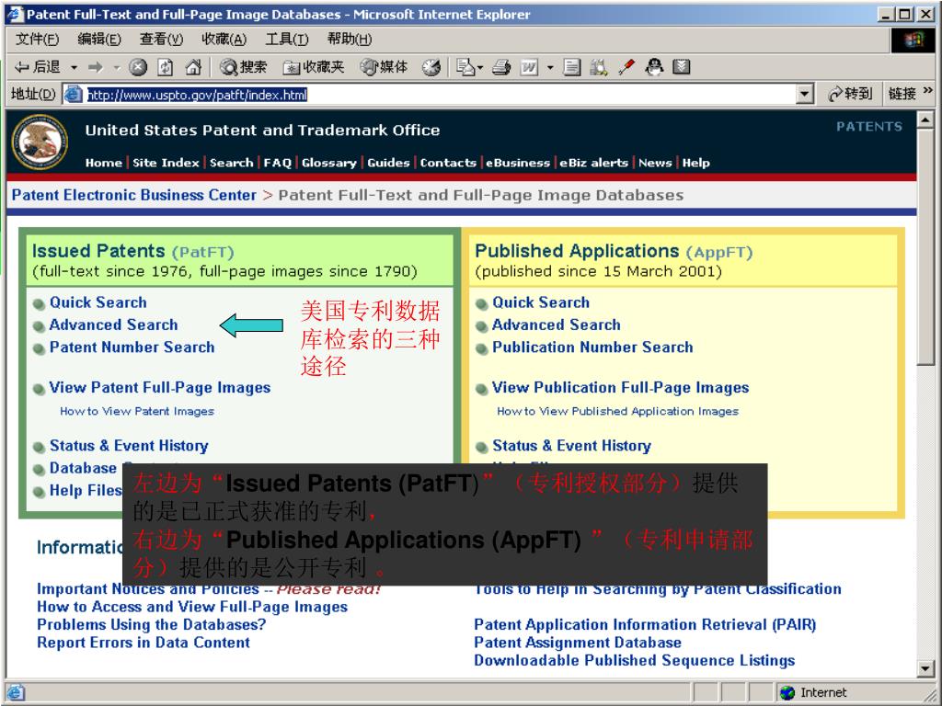Open the 收藏夹 favorites pane
Viewport: 942px width, 706px height.
[x=314, y=66]
